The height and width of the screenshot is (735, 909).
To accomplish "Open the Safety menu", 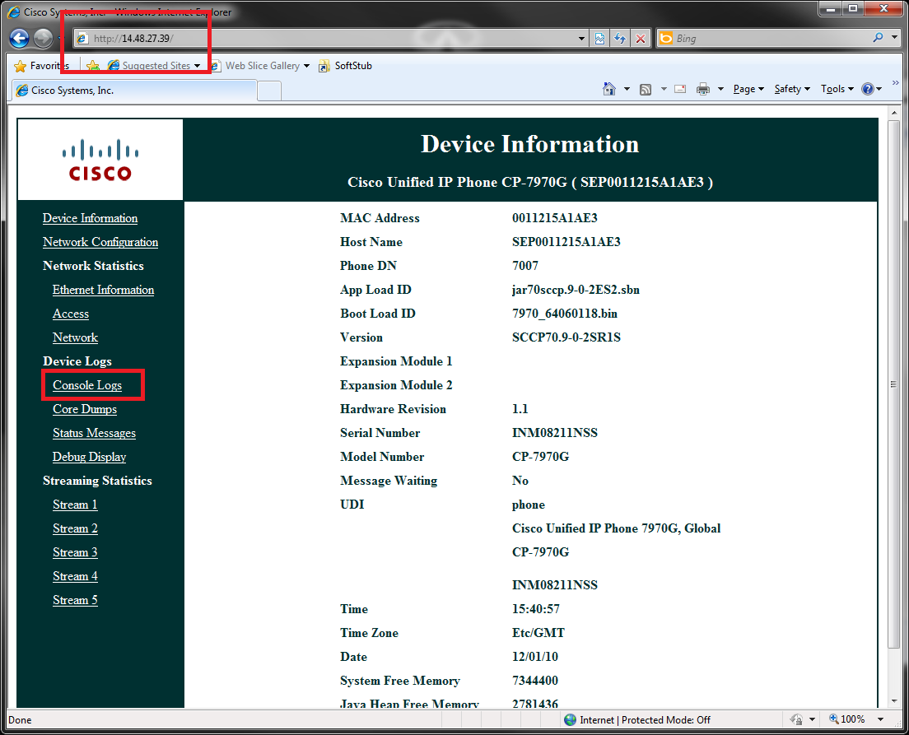I will pyautogui.click(x=792, y=89).
